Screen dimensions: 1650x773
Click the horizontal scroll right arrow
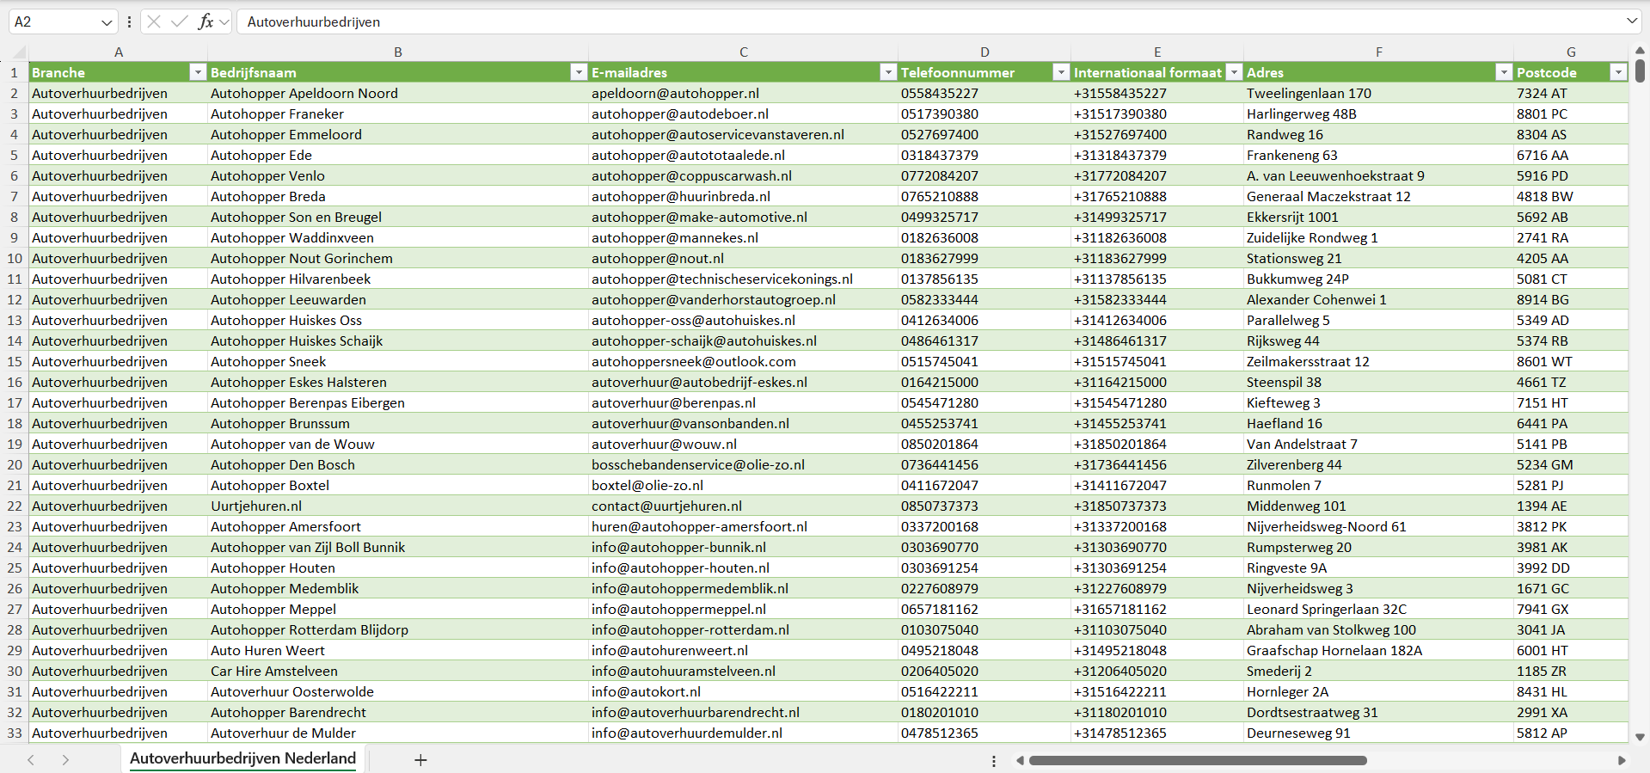(1622, 760)
